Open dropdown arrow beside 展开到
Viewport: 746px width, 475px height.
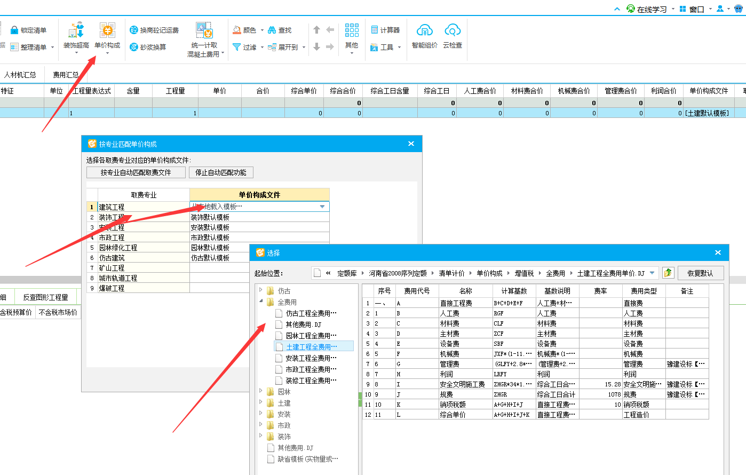click(304, 47)
